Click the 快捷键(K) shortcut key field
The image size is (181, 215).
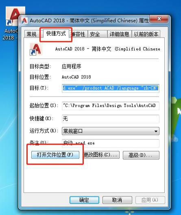coord(111,119)
